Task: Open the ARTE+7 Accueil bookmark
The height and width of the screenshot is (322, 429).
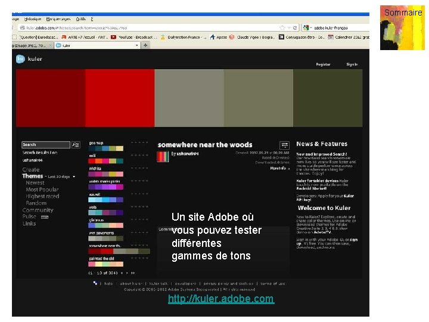Action: (x=85, y=37)
